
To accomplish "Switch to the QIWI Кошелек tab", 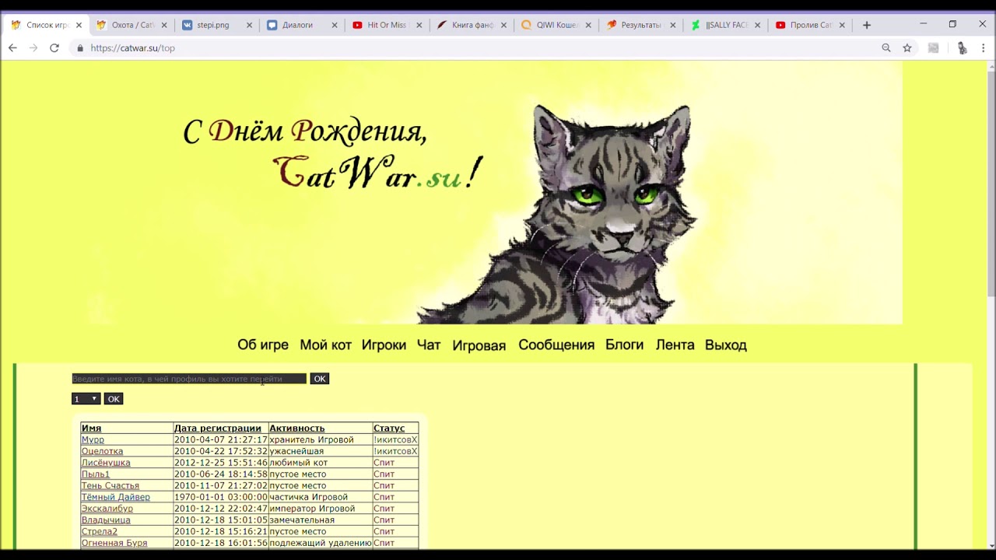I will (x=554, y=25).
